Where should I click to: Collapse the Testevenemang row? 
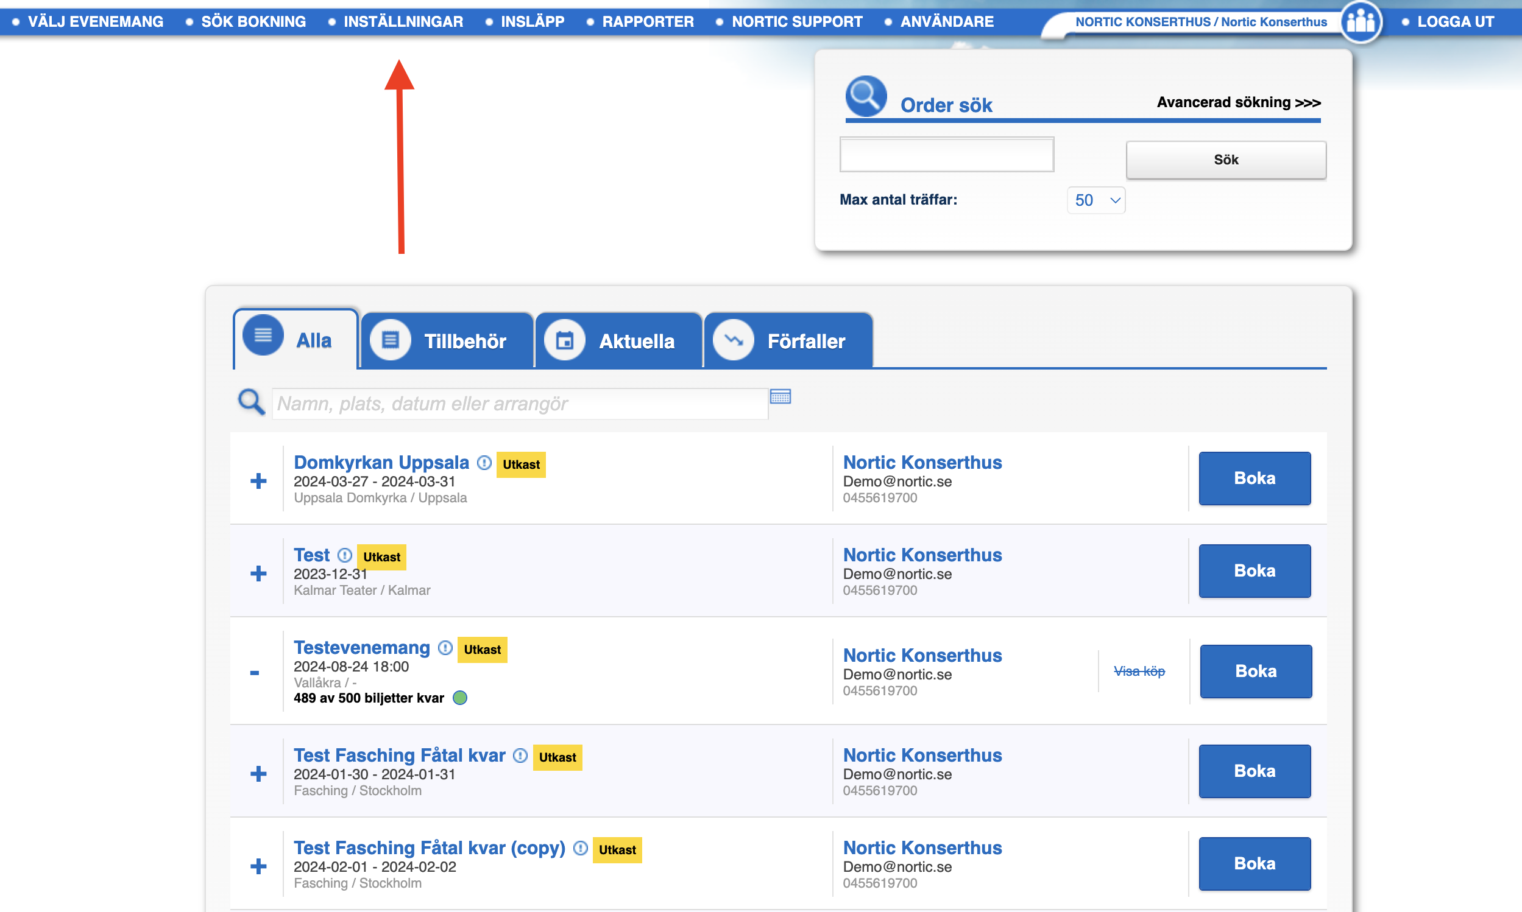[255, 673]
